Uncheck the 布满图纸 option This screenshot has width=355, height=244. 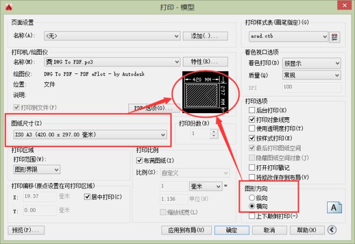(x=140, y=161)
